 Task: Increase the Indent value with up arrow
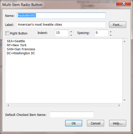(71, 32)
